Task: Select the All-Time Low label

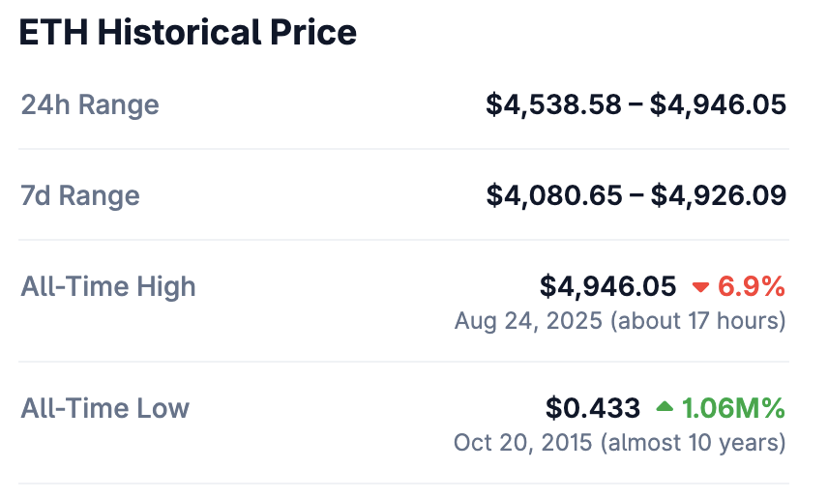Action: coord(105,408)
